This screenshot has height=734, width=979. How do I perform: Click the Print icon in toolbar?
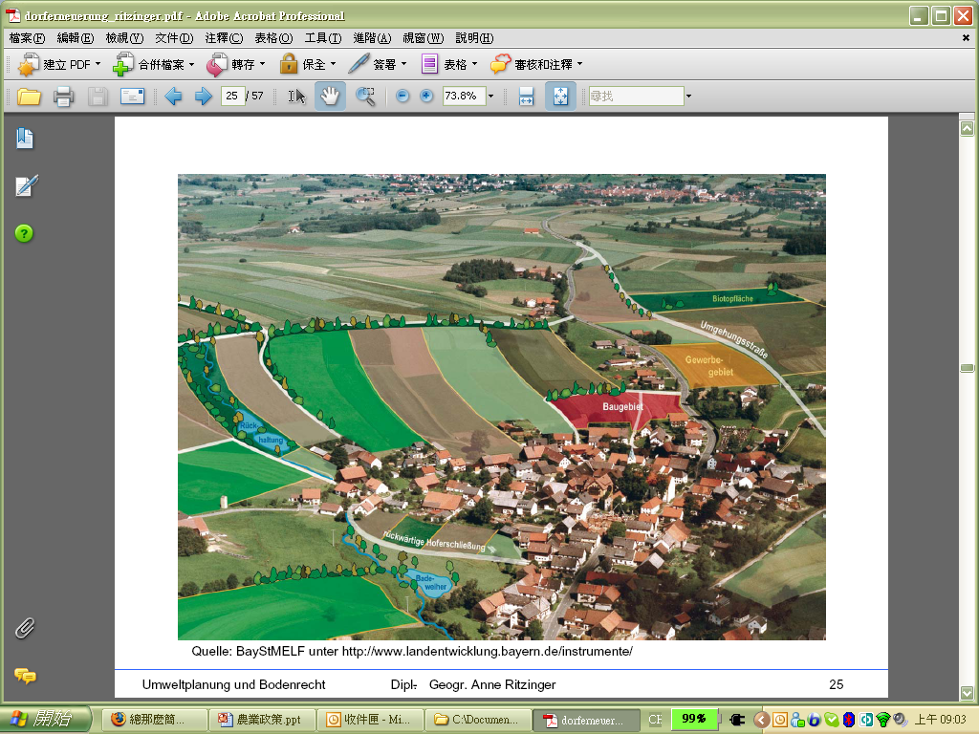[63, 96]
